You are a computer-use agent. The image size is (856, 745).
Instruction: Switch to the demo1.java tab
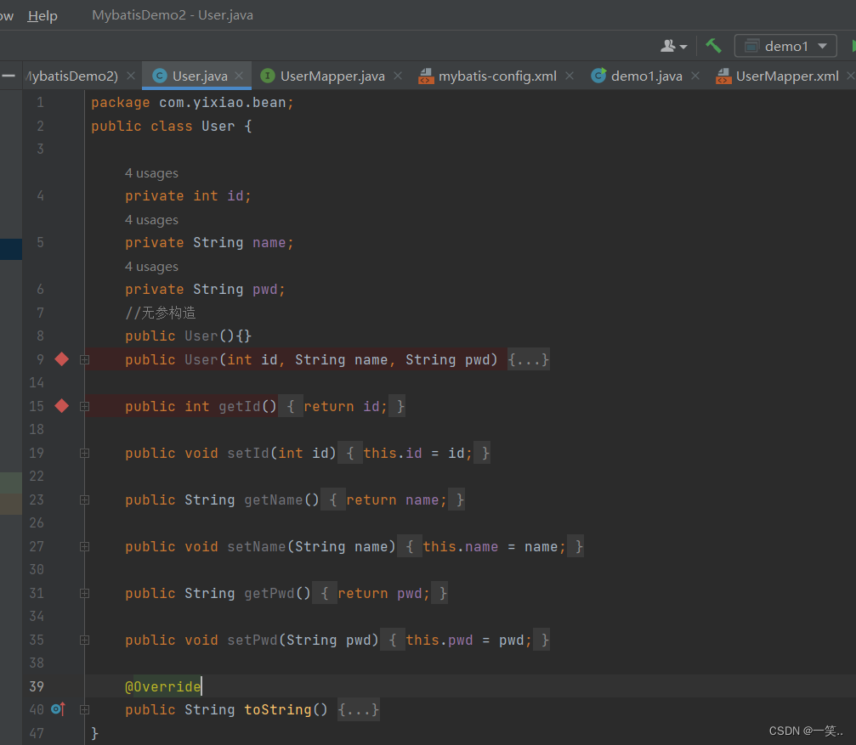tap(646, 76)
